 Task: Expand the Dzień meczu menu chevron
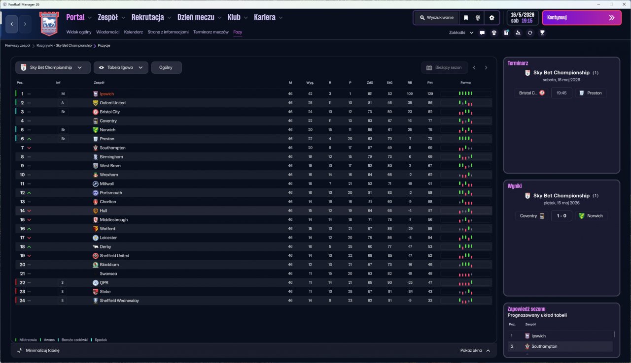point(219,18)
